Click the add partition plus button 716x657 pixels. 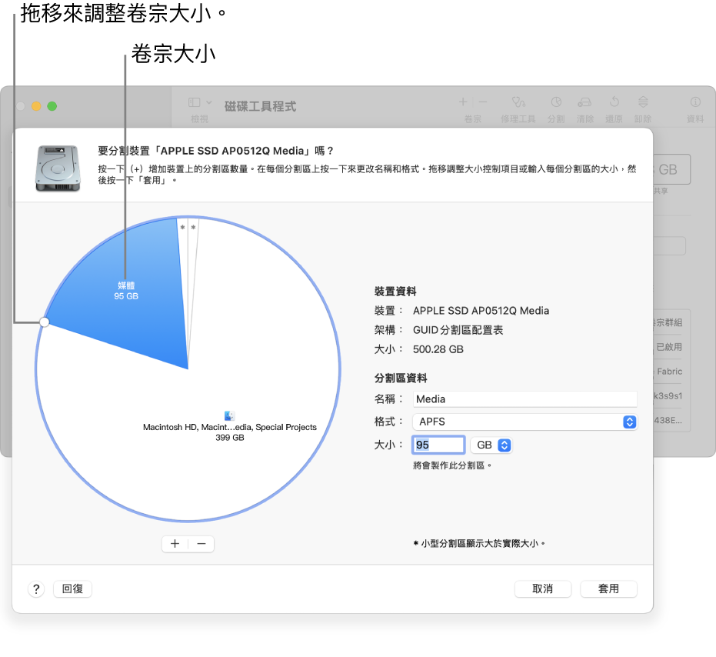[175, 544]
